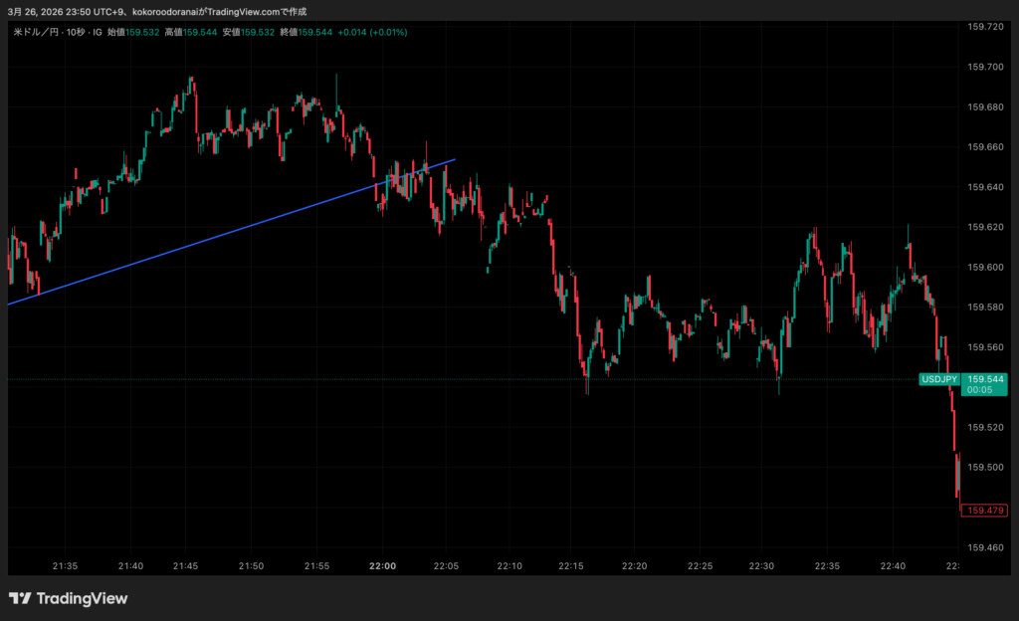
Task: Click the 高値 high value 159.544
Action: tap(202, 32)
